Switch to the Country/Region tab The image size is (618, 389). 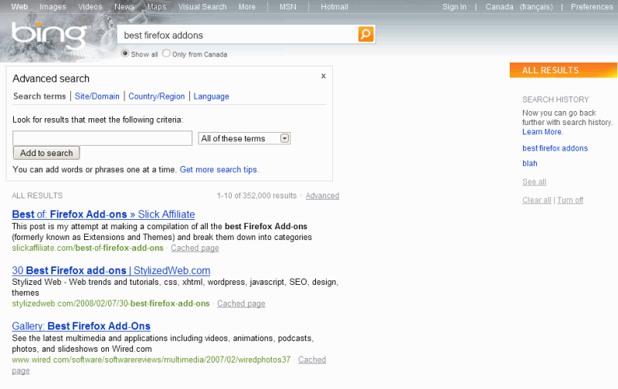(157, 96)
